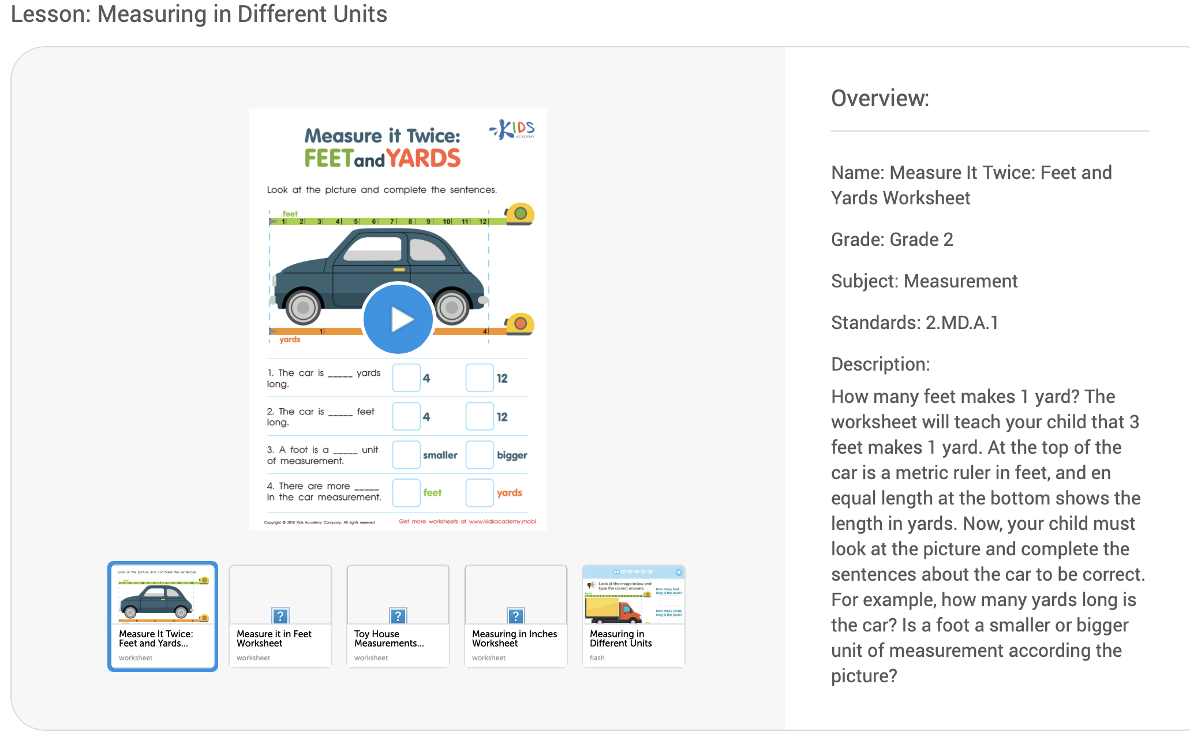Tick the smaller answer box

[406, 455]
